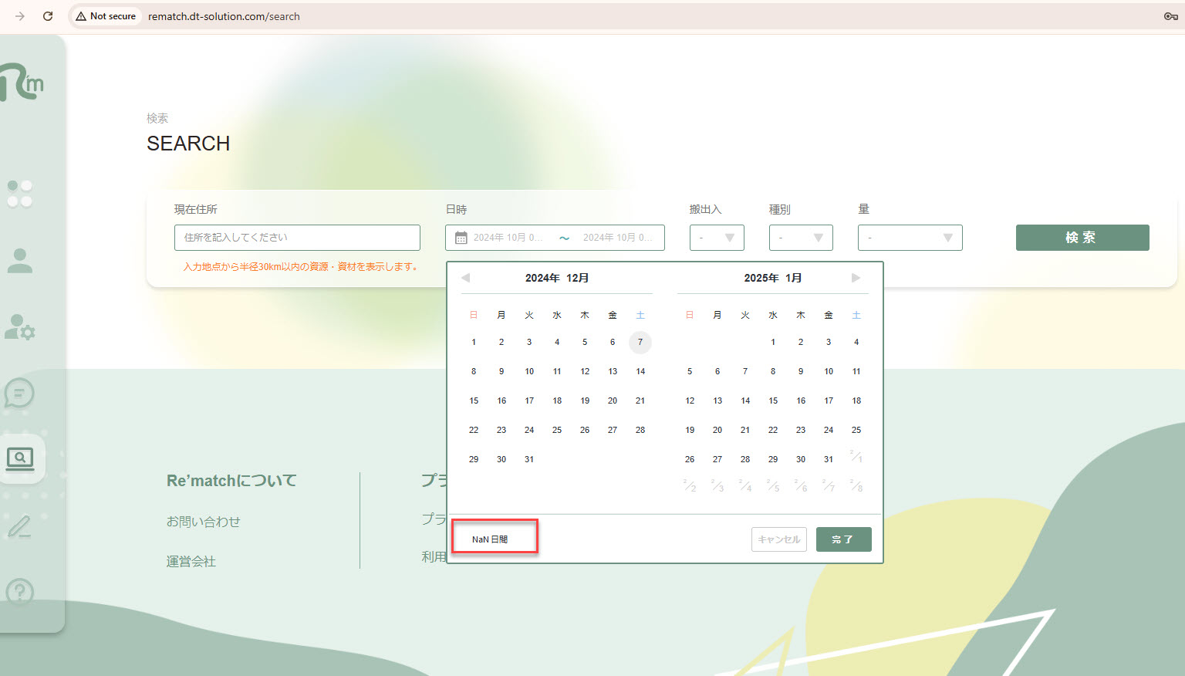
Task: Select the search monitor icon in sidebar
Action: point(20,459)
